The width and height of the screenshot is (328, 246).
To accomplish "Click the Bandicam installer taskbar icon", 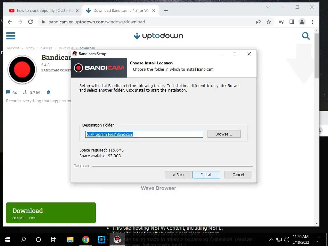I will point(117,240).
